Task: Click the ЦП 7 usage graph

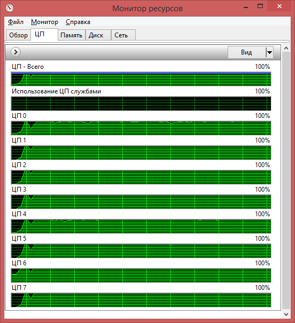Action: (x=141, y=300)
